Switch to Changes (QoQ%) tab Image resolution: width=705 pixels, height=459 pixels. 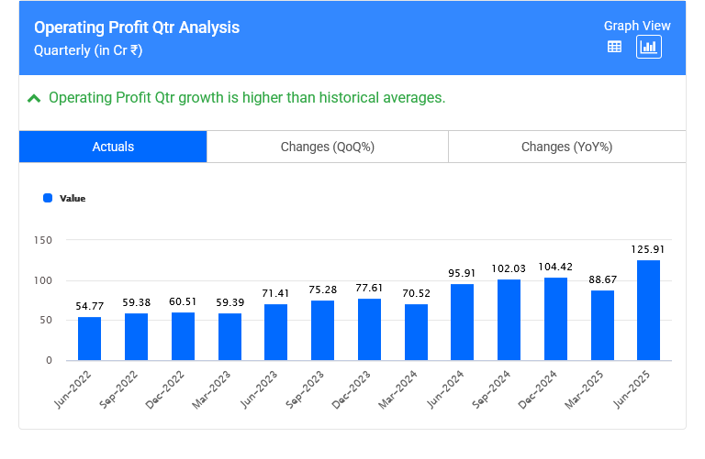pos(328,147)
